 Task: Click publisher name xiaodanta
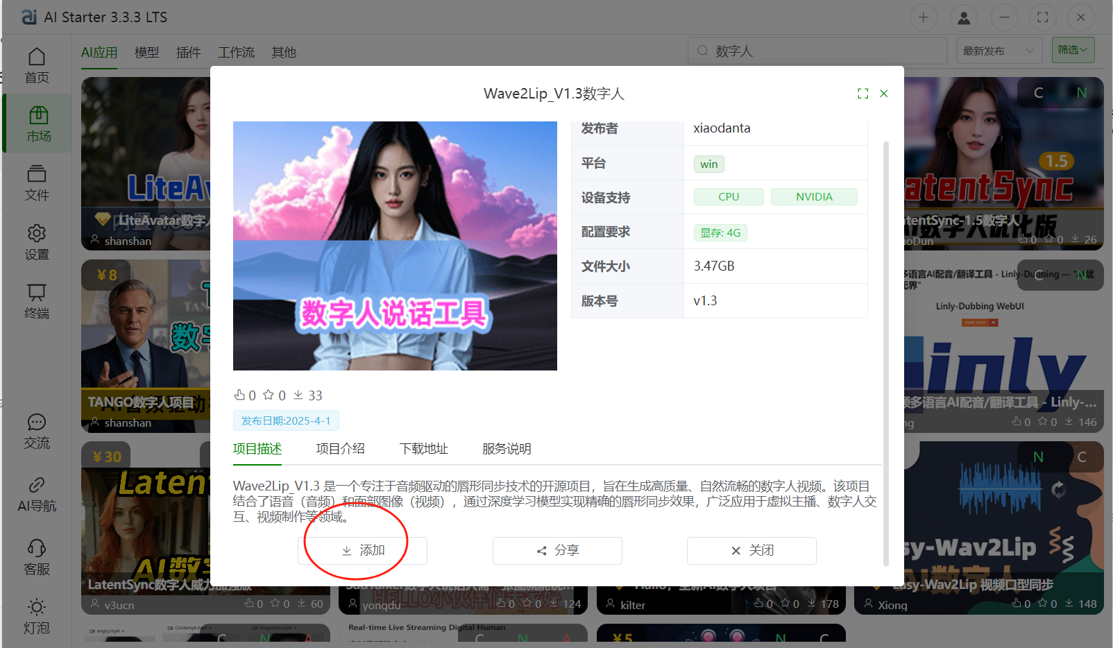722,128
